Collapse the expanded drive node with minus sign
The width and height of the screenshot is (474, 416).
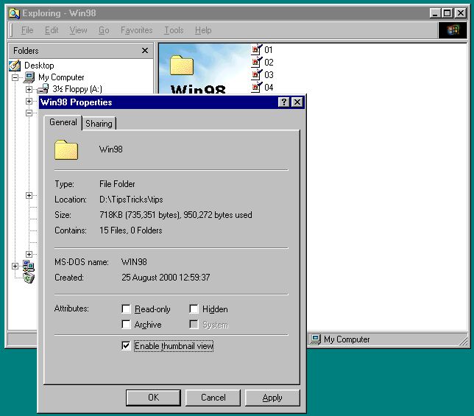click(x=29, y=113)
